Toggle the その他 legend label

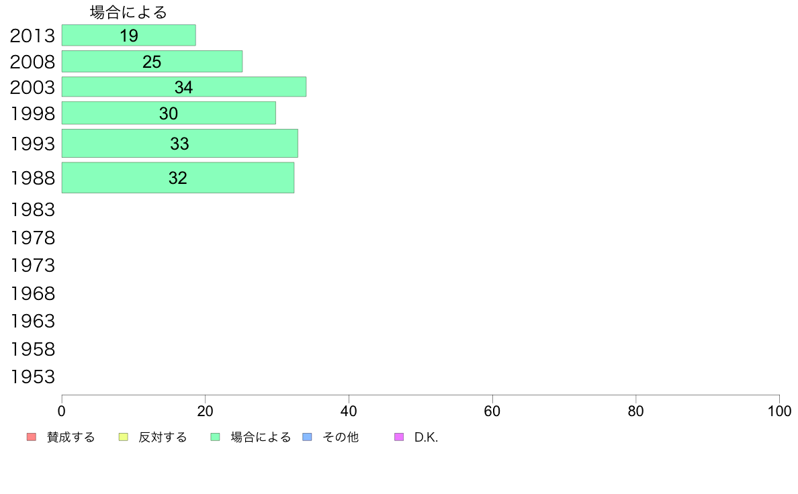coord(341,437)
